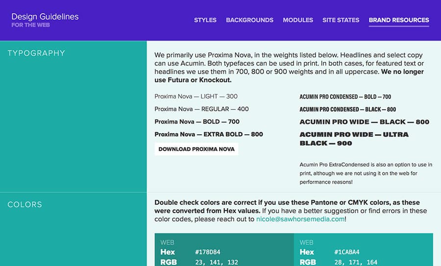Email nicole@sawhorsemedia.com link
Screen dimensions: 441x266
pyautogui.click(x=300, y=219)
